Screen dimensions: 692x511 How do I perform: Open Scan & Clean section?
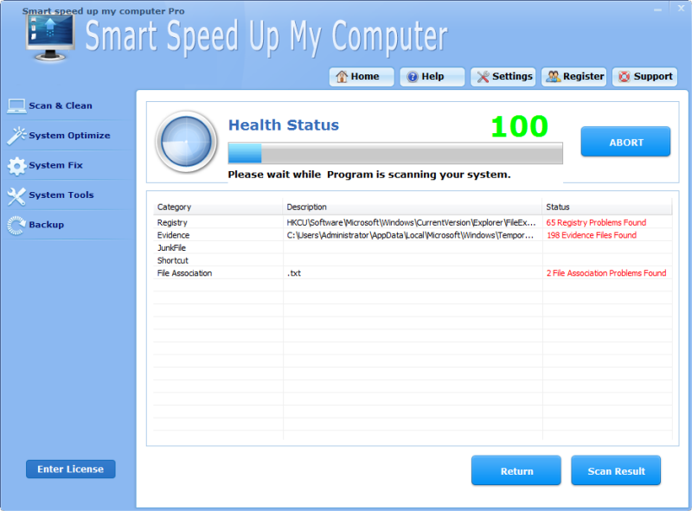pyautogui.click(x=61, y=105)
